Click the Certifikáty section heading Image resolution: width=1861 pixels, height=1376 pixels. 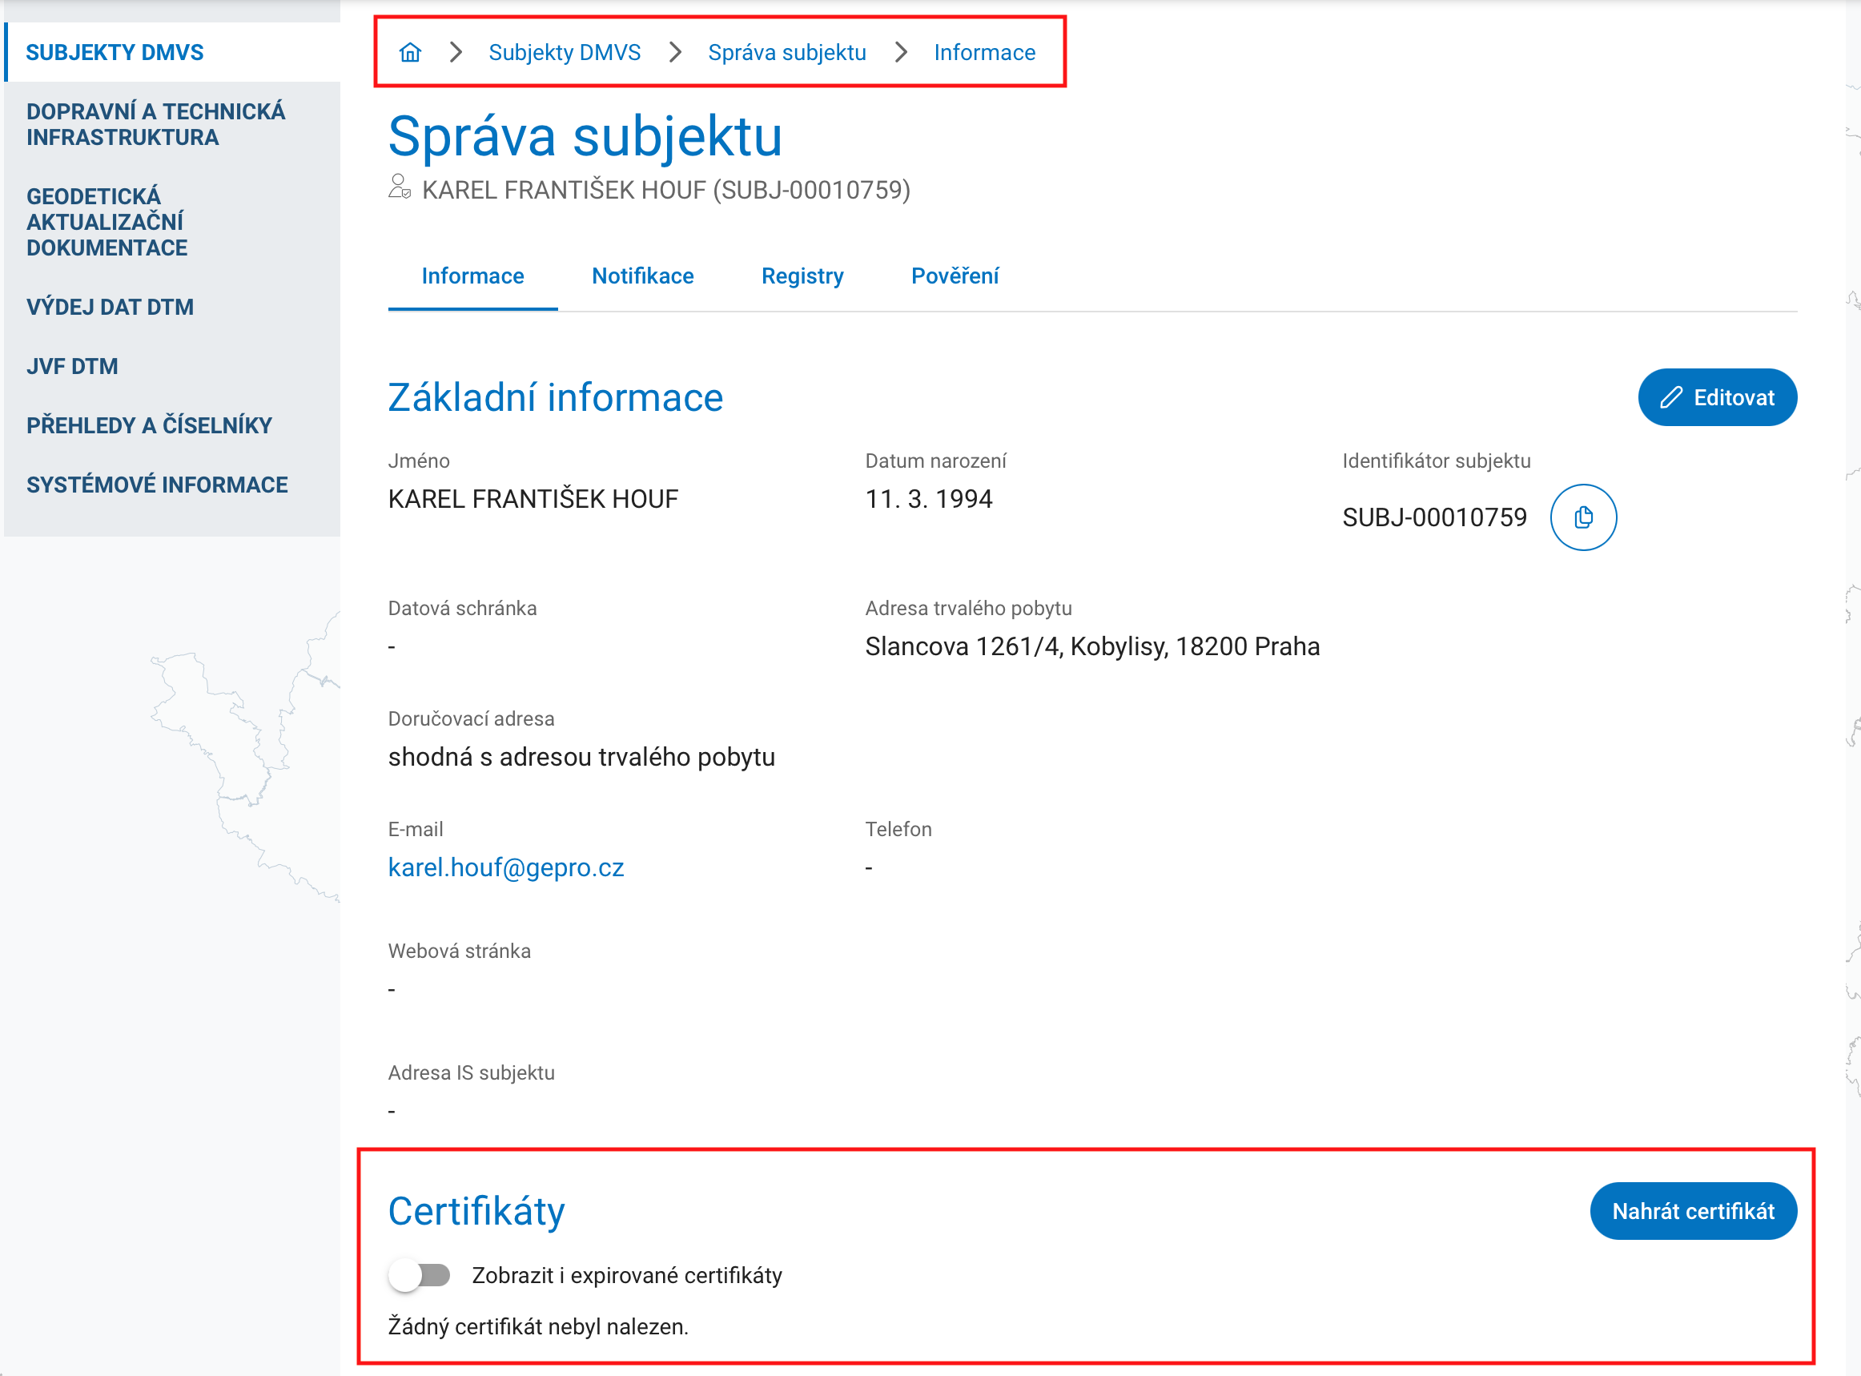pyautogui.click(x=476, y=1211)
